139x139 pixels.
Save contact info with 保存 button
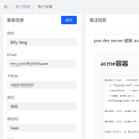69,20
